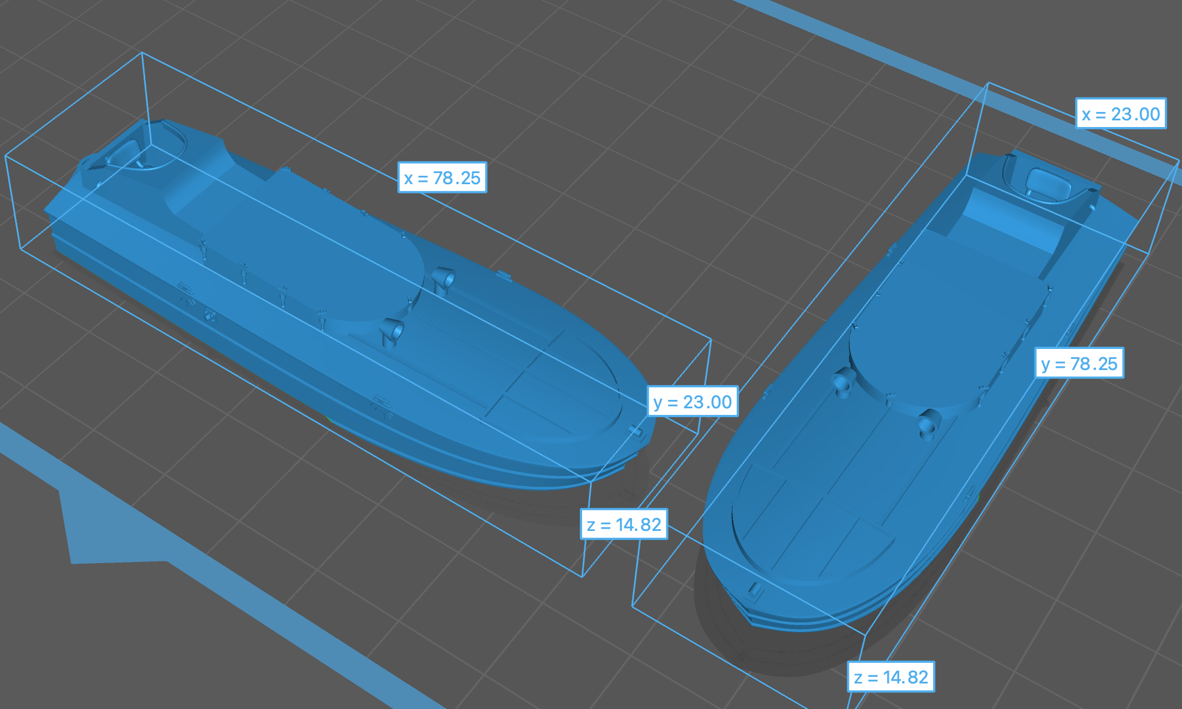
Task: Click the right boat's left vent cowl
Action: (x=844, y=382)
